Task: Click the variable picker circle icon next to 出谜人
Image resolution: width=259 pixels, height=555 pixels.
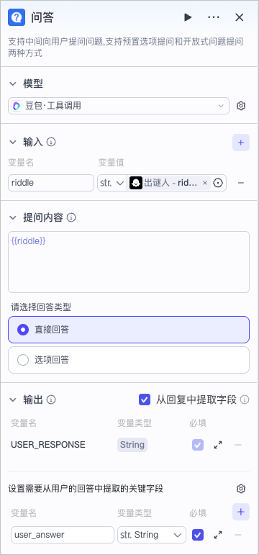Action: click(x=218, y=183)
